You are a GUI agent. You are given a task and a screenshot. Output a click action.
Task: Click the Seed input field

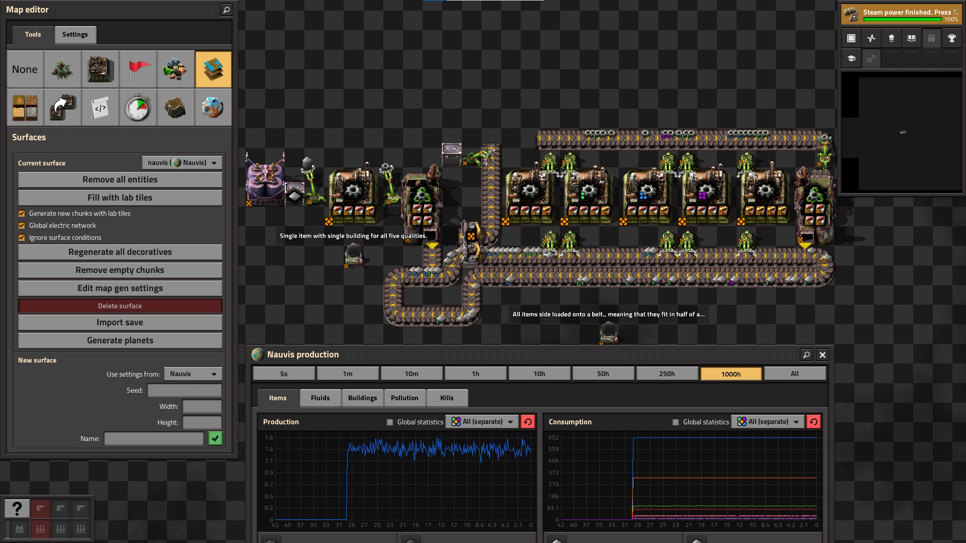[x=185, y=391]
